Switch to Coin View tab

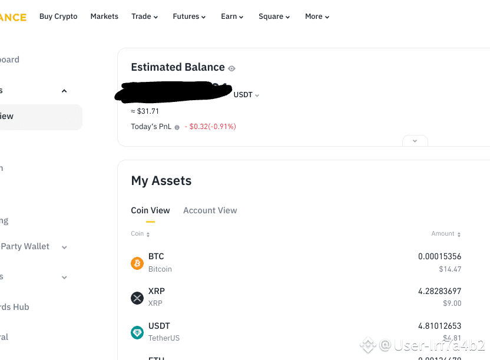[x=150, y=210]
